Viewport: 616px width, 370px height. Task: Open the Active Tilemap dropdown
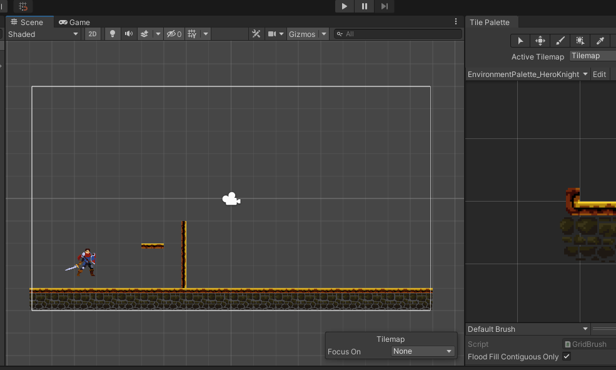point(592,56)
